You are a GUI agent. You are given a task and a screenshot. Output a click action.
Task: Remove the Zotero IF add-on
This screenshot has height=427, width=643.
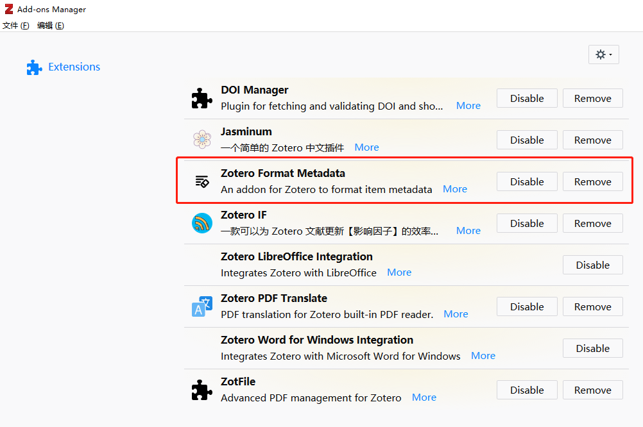pyautogui.click(x=592, y=223)
